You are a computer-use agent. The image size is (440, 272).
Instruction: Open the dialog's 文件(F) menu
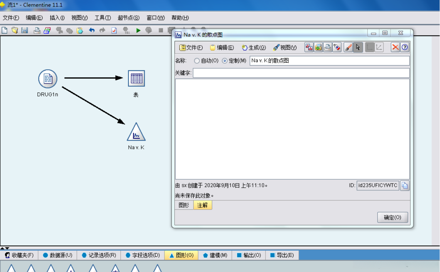click(x=191, y=47)
